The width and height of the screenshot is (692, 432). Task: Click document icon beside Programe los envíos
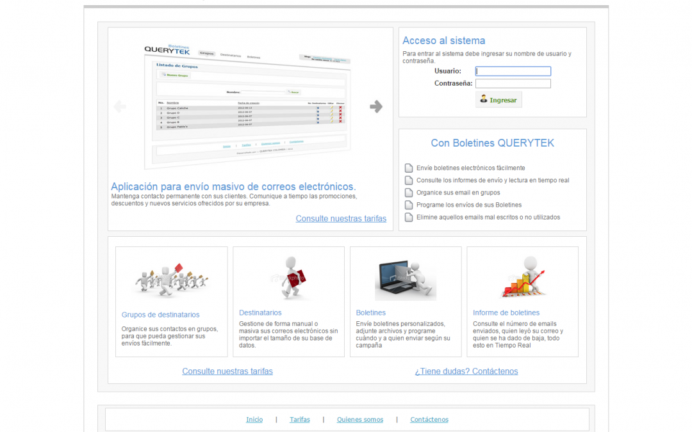tap(409, 205)
